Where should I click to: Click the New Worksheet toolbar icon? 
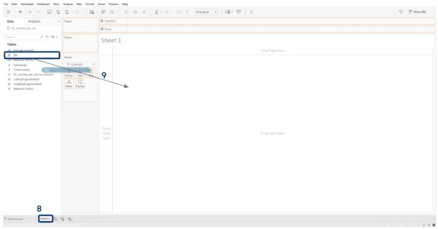point(91,12)
